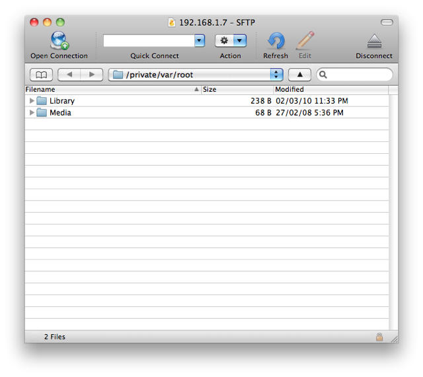Select the Library folder name

(62, 101)
